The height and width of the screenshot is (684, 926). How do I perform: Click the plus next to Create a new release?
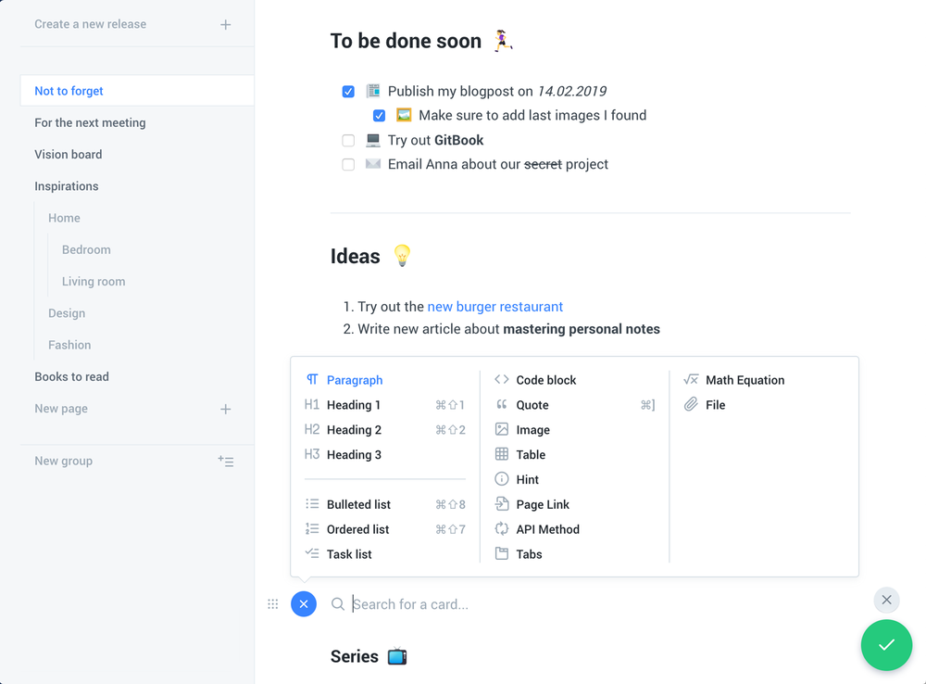coord(225,24)
